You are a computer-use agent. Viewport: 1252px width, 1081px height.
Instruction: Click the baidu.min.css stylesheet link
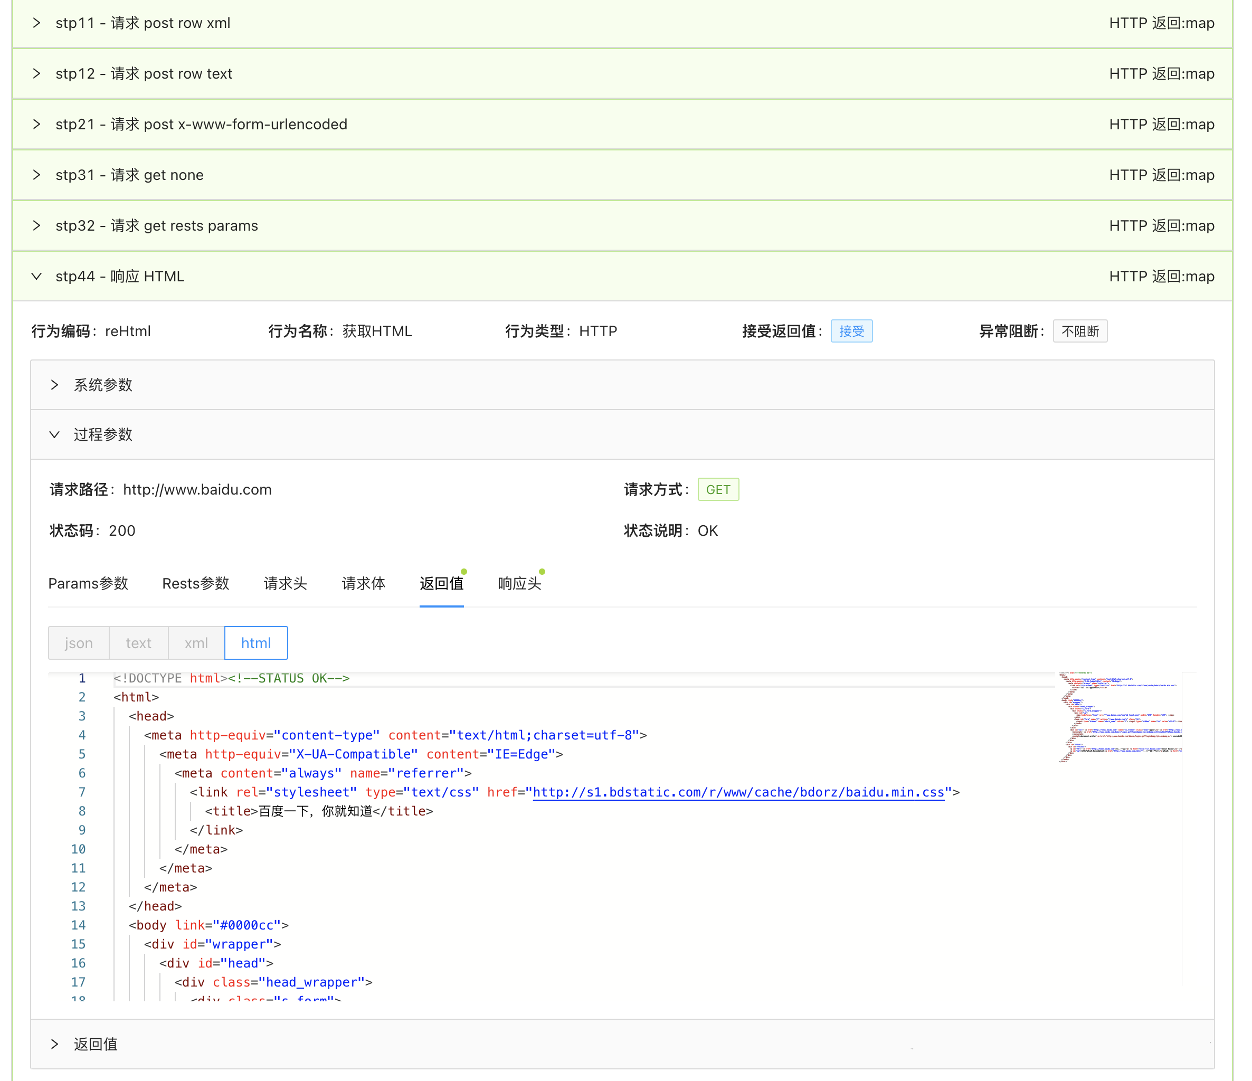coord(738,792)
